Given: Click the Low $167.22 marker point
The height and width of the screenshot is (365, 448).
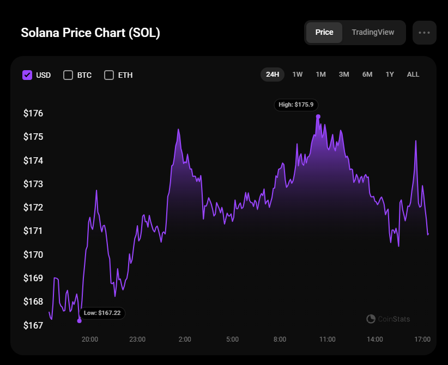Looking at the screenshot, I should pyautogui.click(x=80, y=321).
